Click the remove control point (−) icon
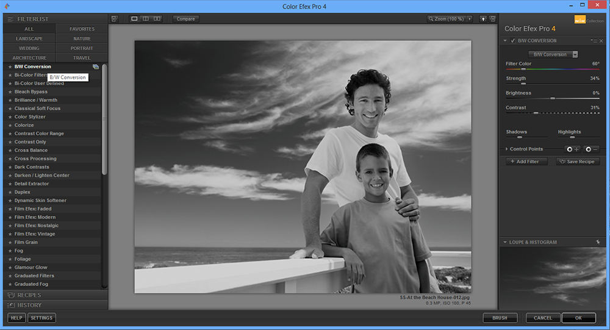The width and height of the screenshot is (610, 330). (592, 149)
